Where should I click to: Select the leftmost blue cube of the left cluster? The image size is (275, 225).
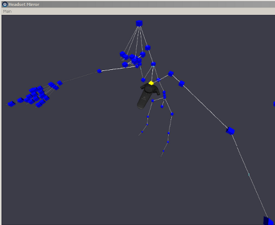(12, 103)
